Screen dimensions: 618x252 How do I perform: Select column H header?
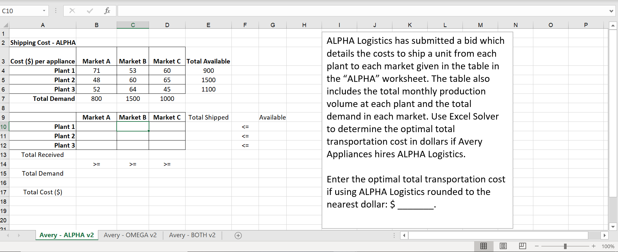pyautogui.click(x=304, y=25)
